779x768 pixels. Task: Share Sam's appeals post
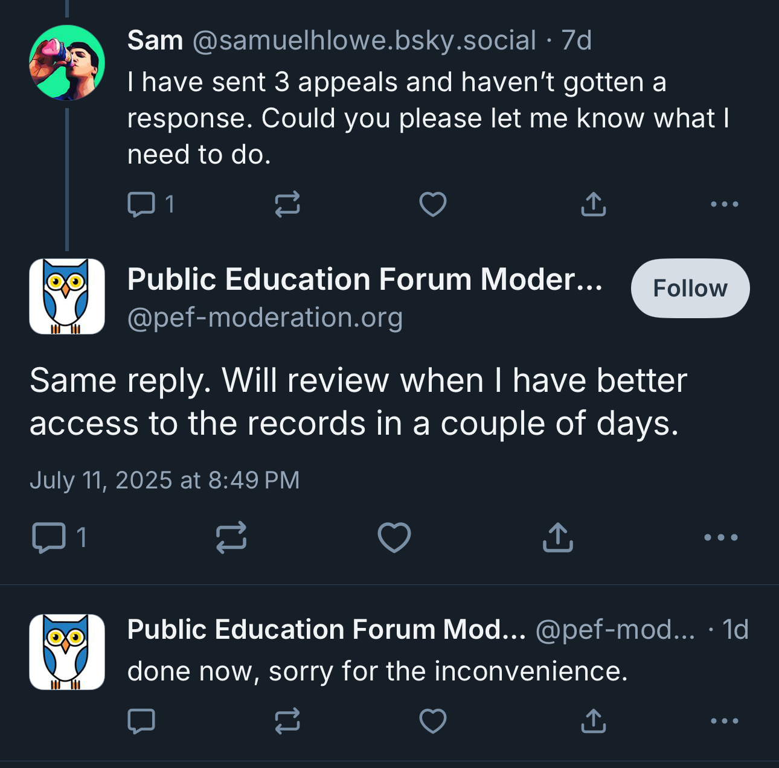tap(593, 204)
